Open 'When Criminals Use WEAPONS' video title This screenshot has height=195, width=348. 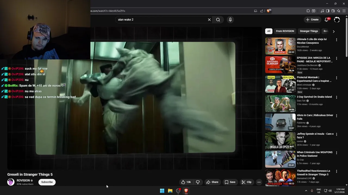coord(315,154)
